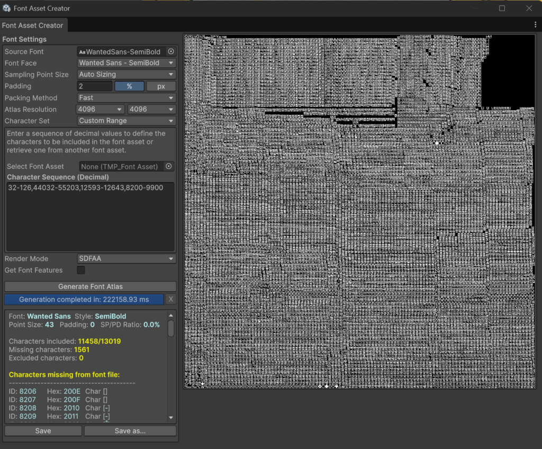The height and width of the screenshot is (449, 542).
Task: Switch padding unit to px
Action: pos(161,86)
